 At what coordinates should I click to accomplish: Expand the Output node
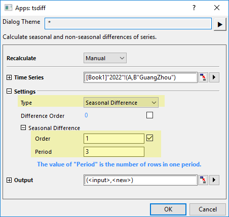pyautogui.click(x=9, y=180)
